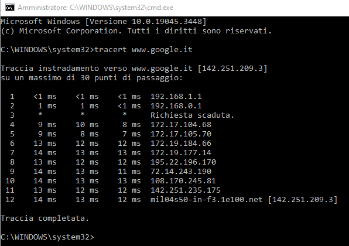The height and width of the screenshot is (246, 349).
Task: Click the Microsoft Windows version line
Action: pyautogui.click(x=104, y=22)
